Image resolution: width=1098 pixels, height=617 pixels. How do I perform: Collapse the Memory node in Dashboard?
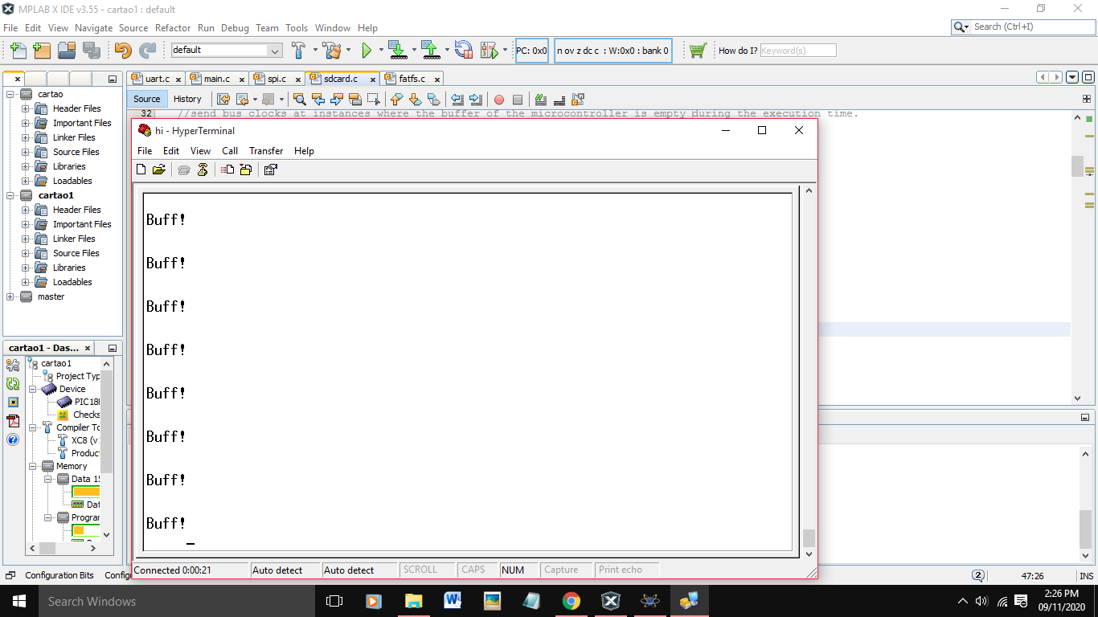[33, 466]
